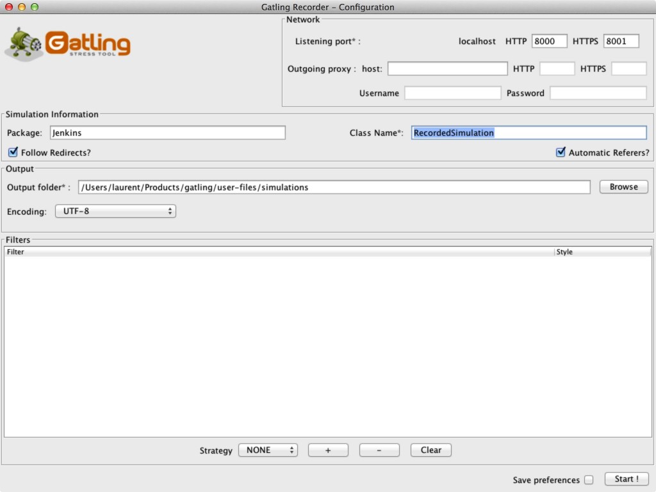Toggle the Automatic Referers checkbox
The height and width of the screenshot is (492, 656).
pos(561,152)
